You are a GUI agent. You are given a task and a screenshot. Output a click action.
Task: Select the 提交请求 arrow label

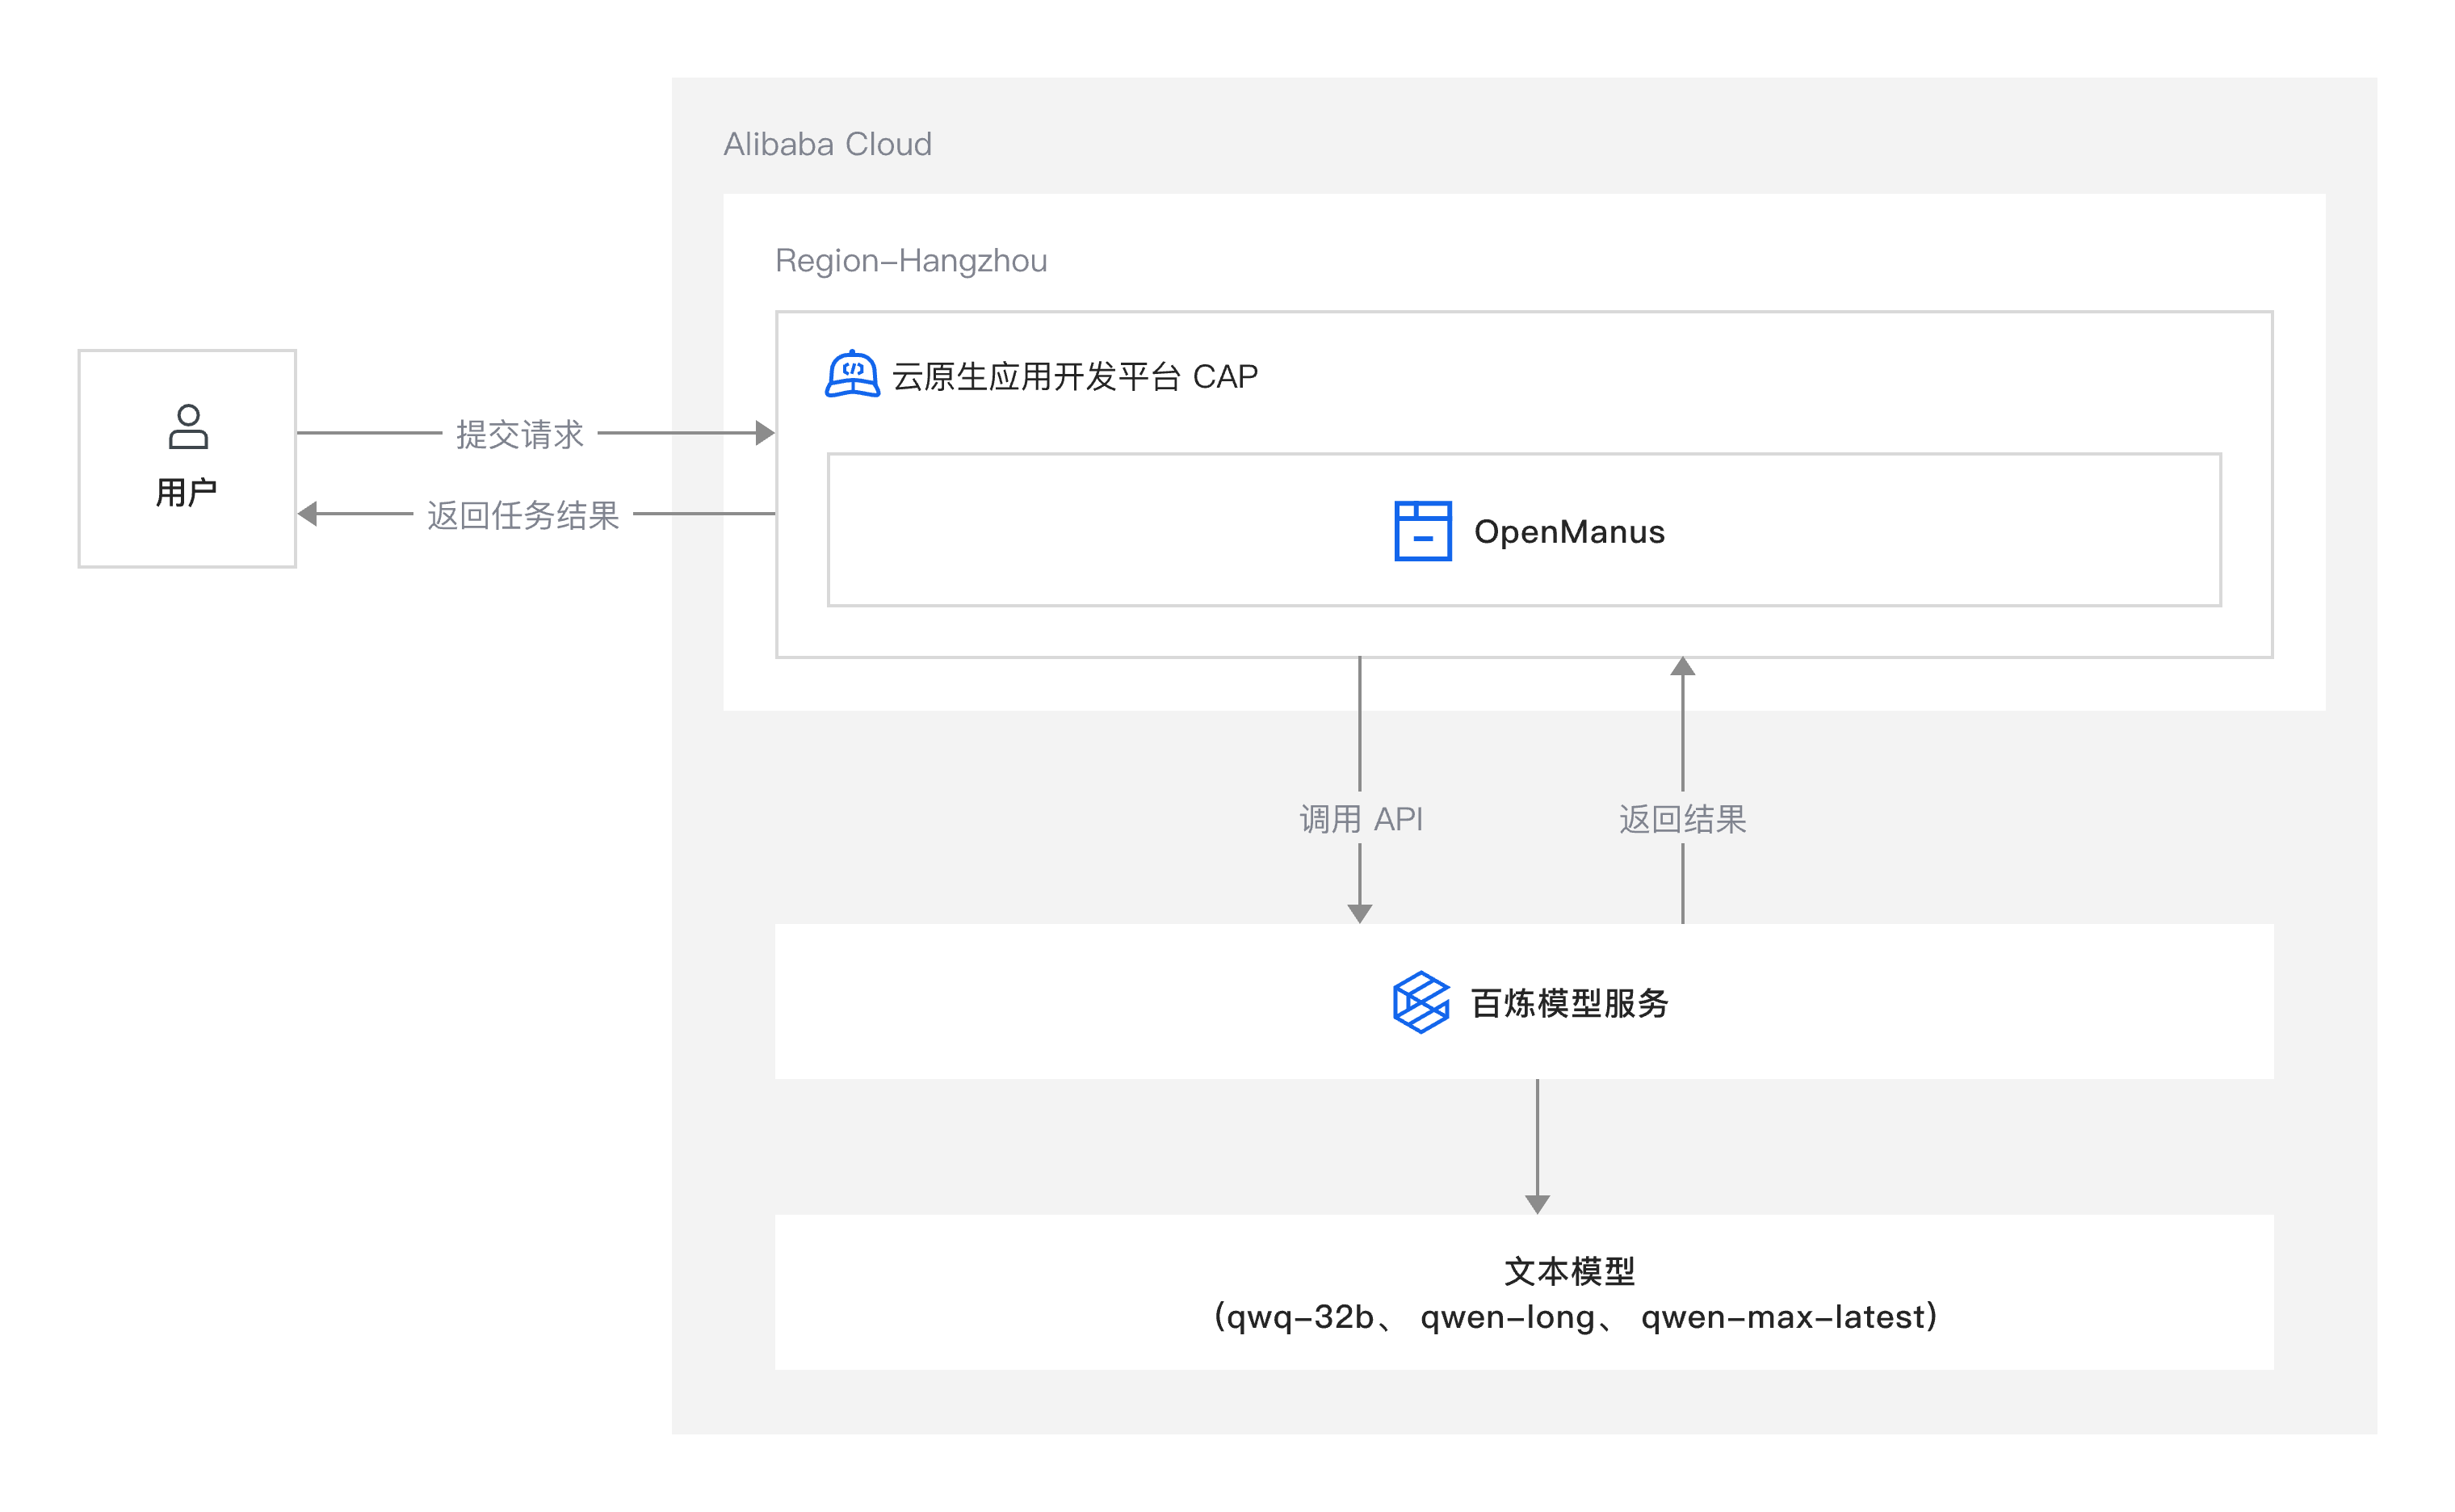pos(520,434)
